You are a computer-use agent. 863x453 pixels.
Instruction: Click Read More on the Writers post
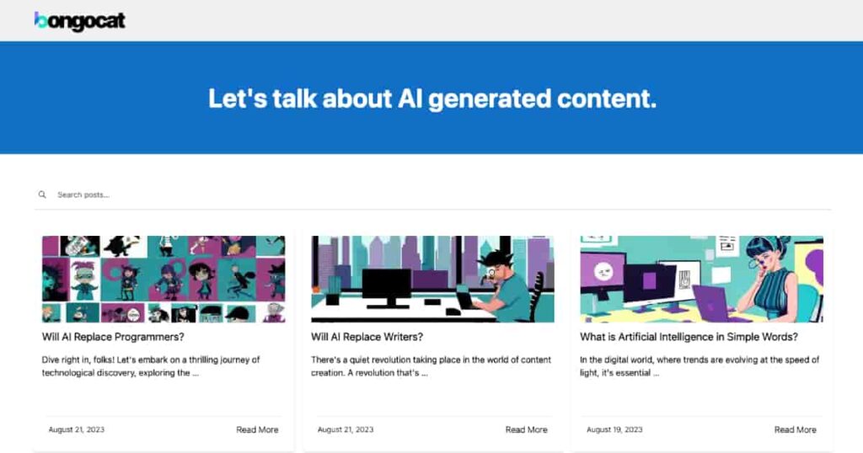point(526,429)
